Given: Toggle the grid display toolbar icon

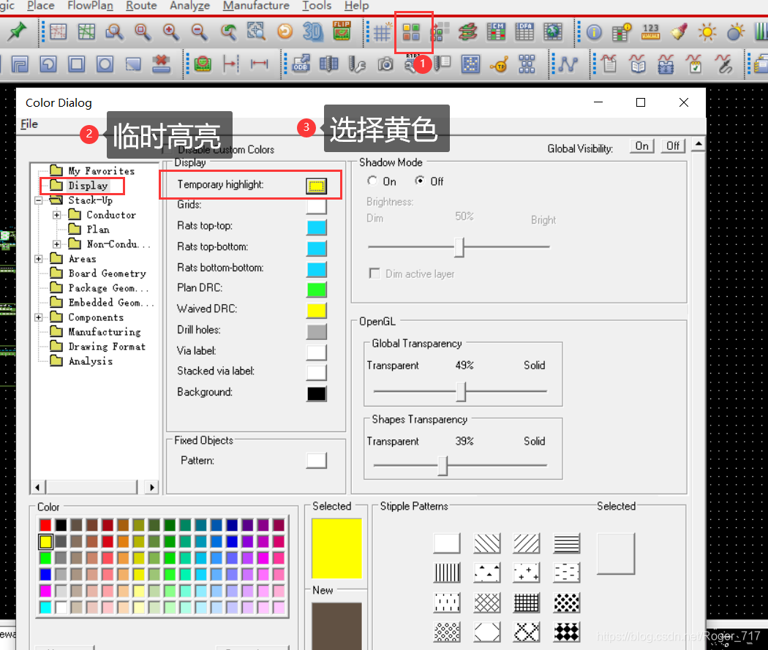Looking at the screenshot, I should pos(383,32).
